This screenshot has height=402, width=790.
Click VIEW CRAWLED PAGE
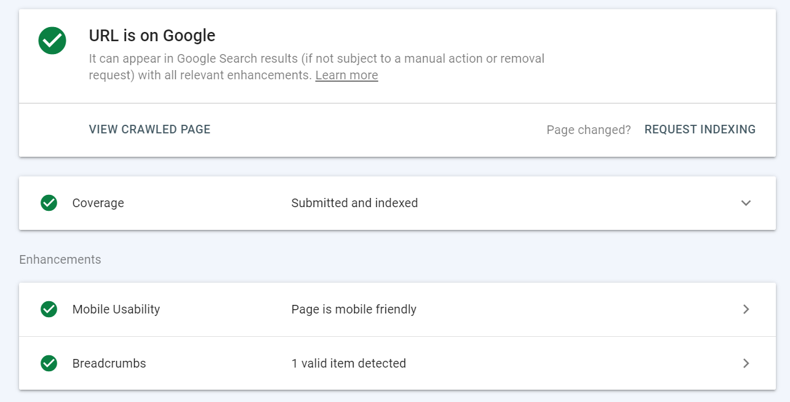[149, 129]
